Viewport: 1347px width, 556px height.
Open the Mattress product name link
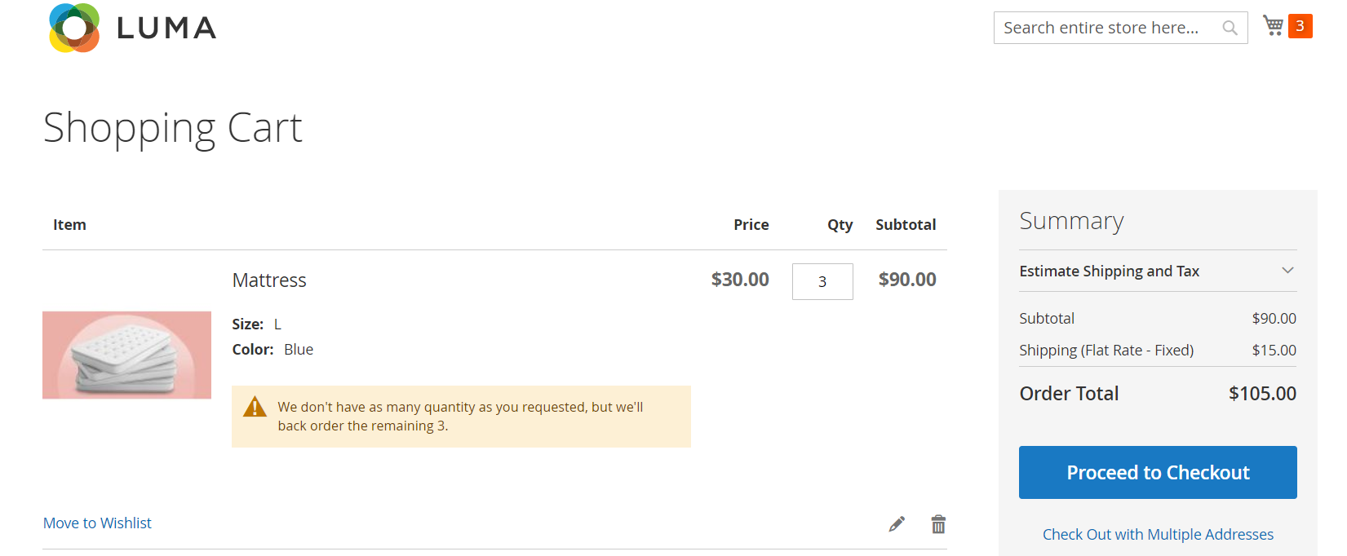269,280
